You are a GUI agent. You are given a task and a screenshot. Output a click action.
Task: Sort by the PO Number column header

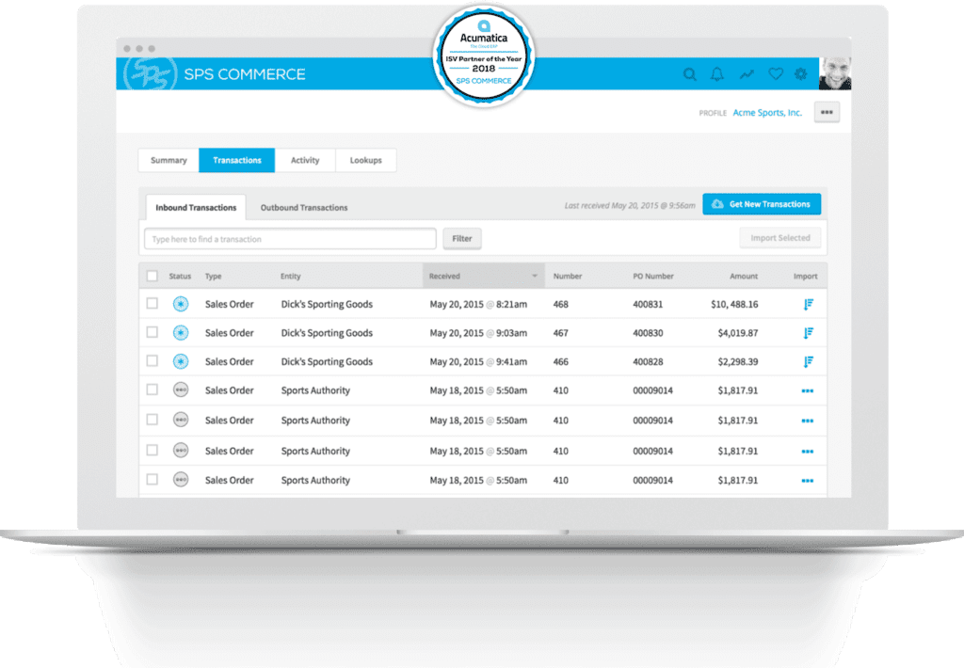click(653, 277)
